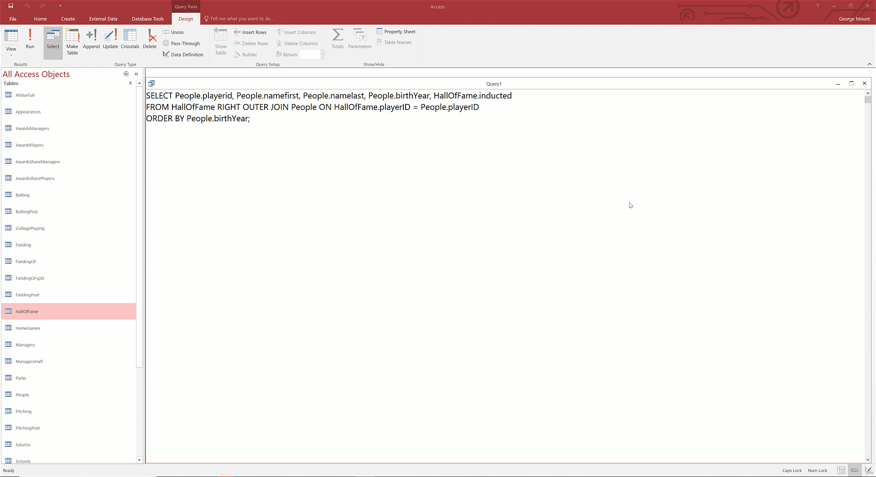
Task: Close the Query1 window
Action: [865, 83]
